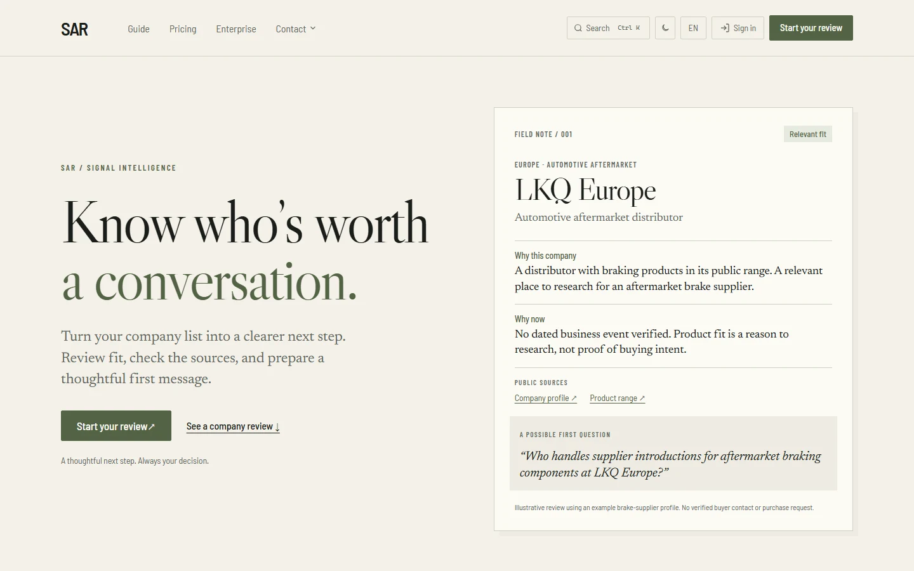
Task: Click Automotive aftermarket distributor subtitle
Action: click(599, 217)
